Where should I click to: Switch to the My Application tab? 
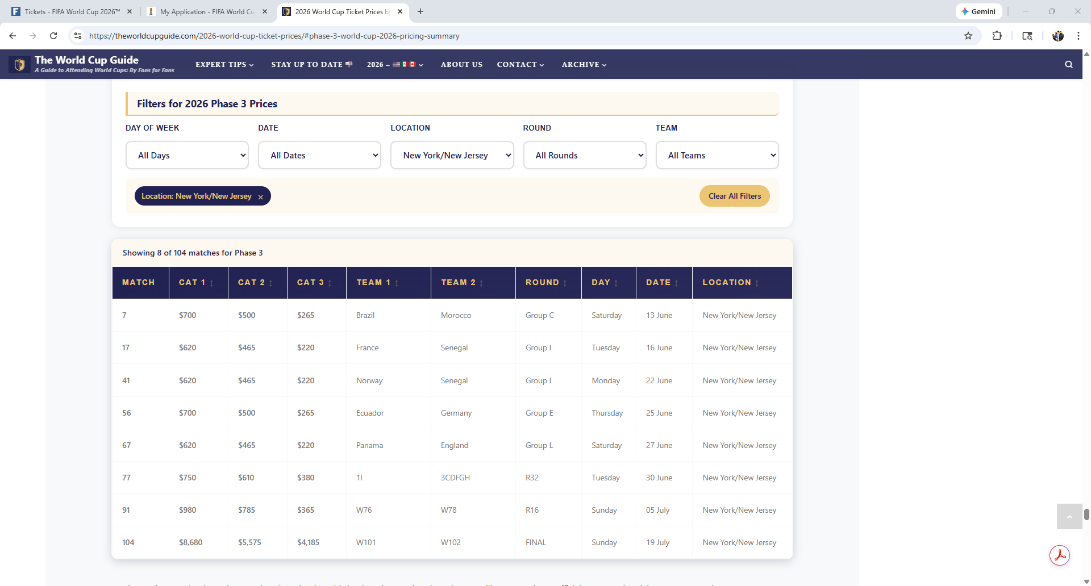[207, 11]
